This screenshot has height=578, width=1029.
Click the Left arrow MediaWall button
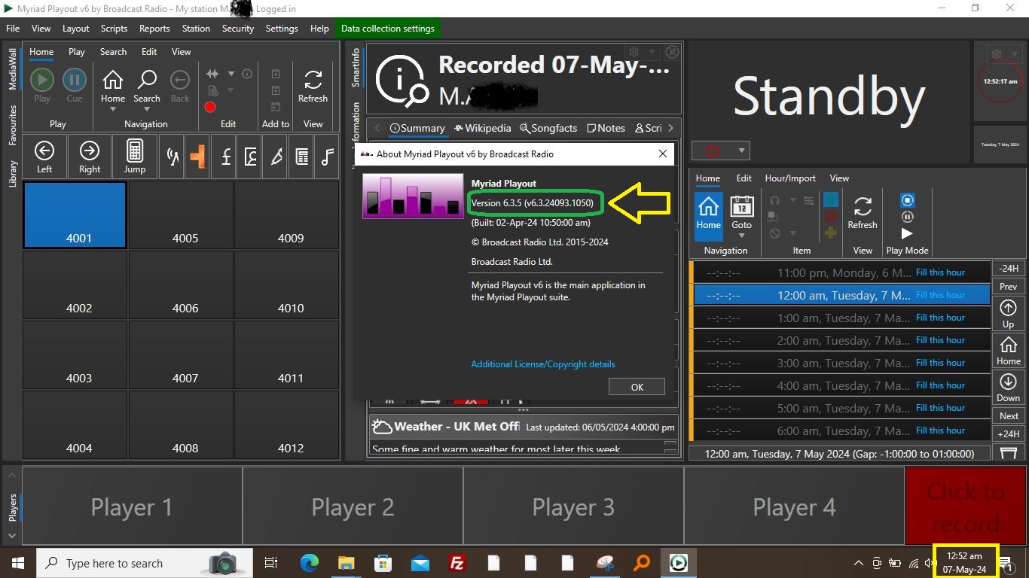(44, 157)
